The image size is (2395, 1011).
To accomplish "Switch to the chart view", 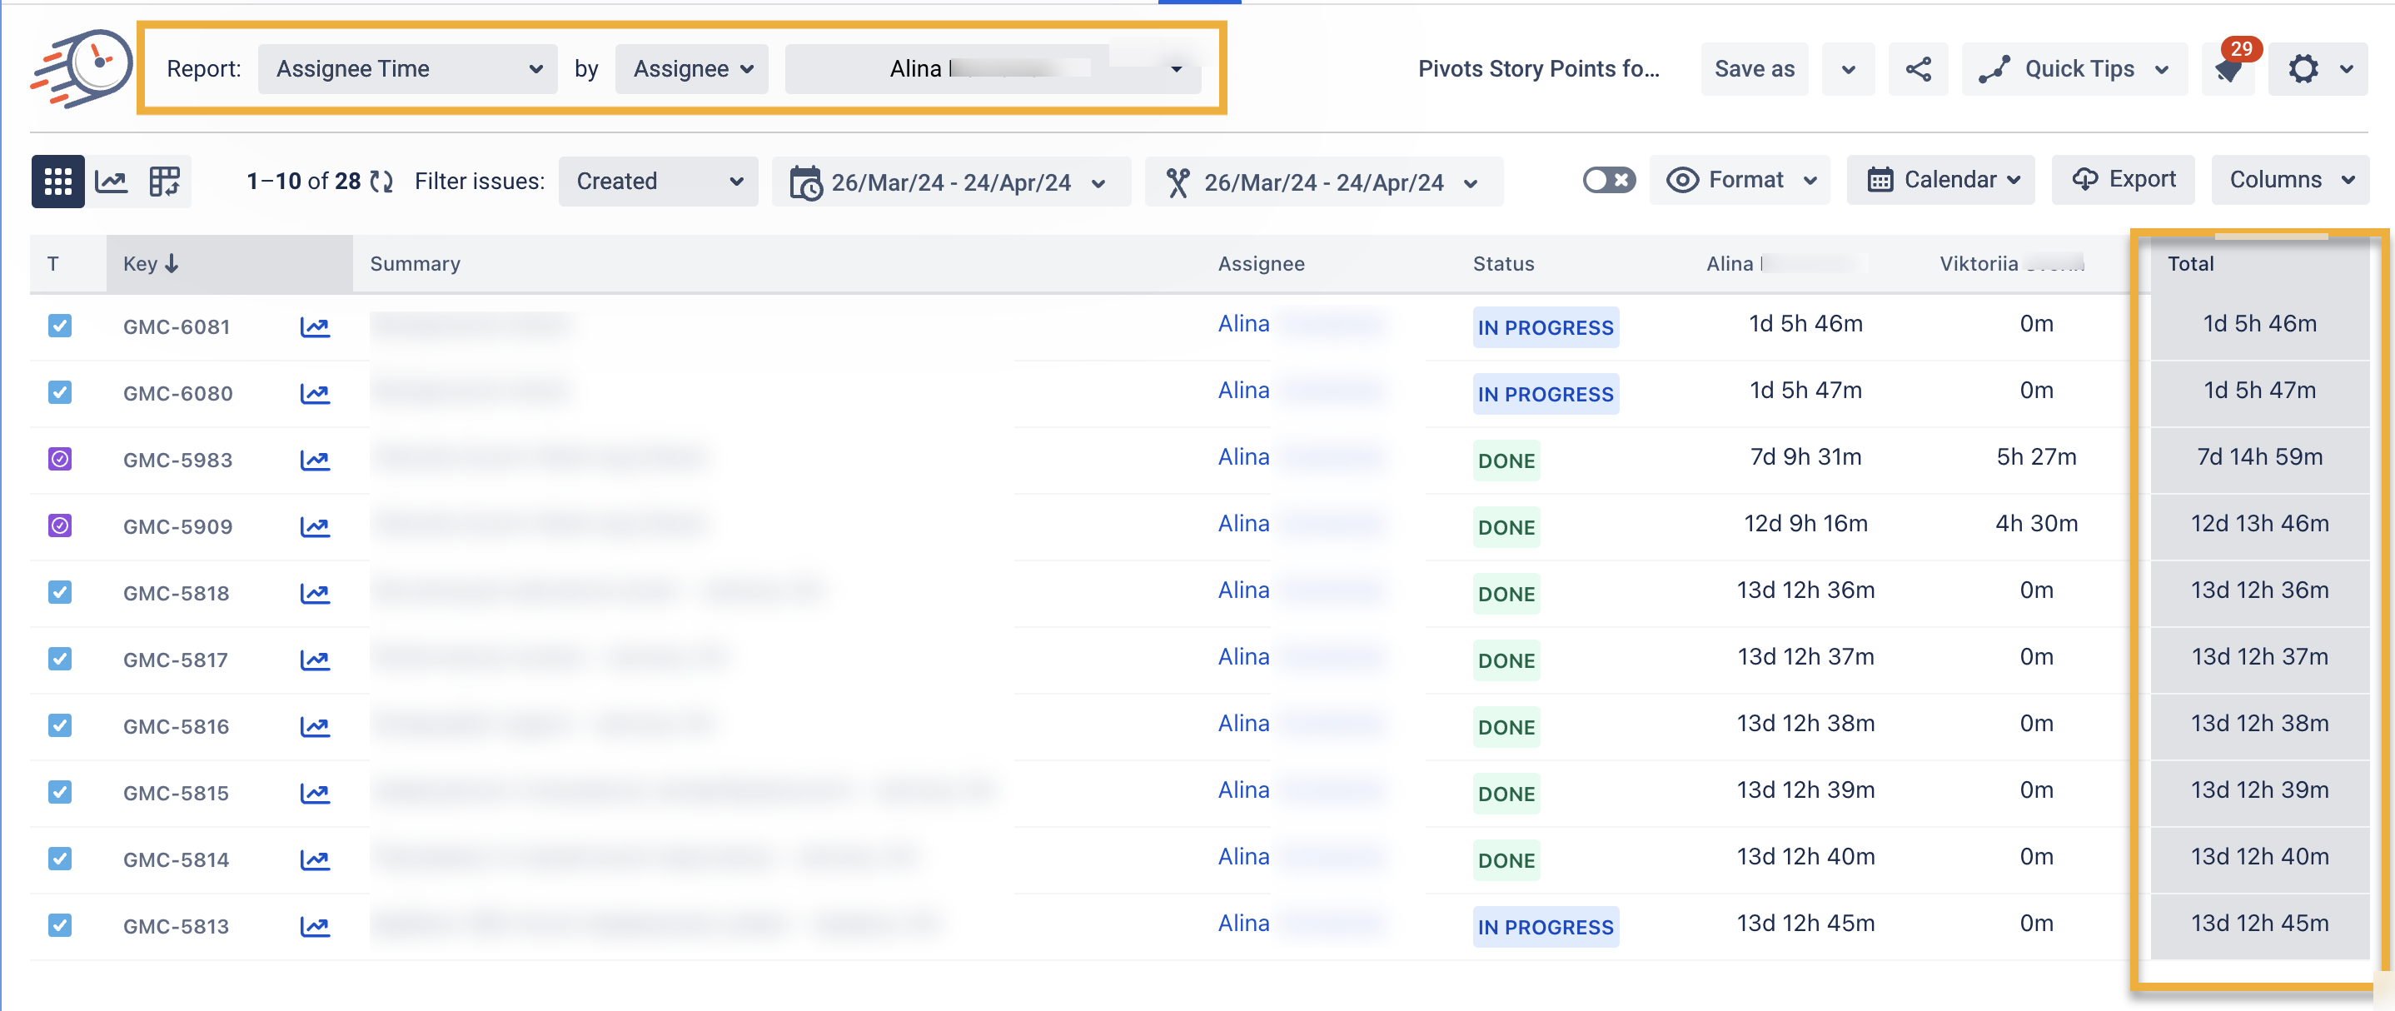I will (x=111, y=181).
